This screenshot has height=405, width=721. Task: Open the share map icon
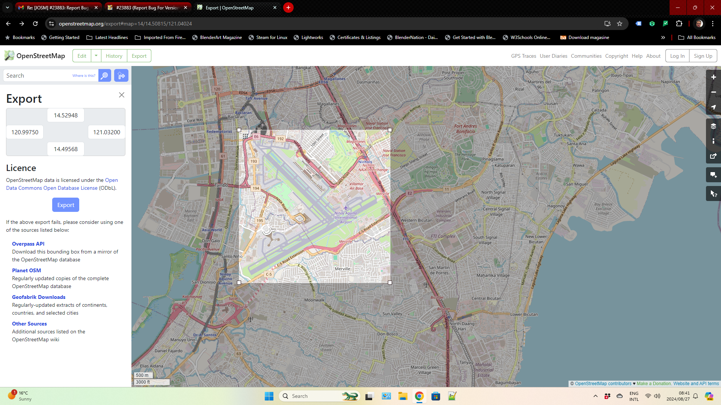click(713, 156)
